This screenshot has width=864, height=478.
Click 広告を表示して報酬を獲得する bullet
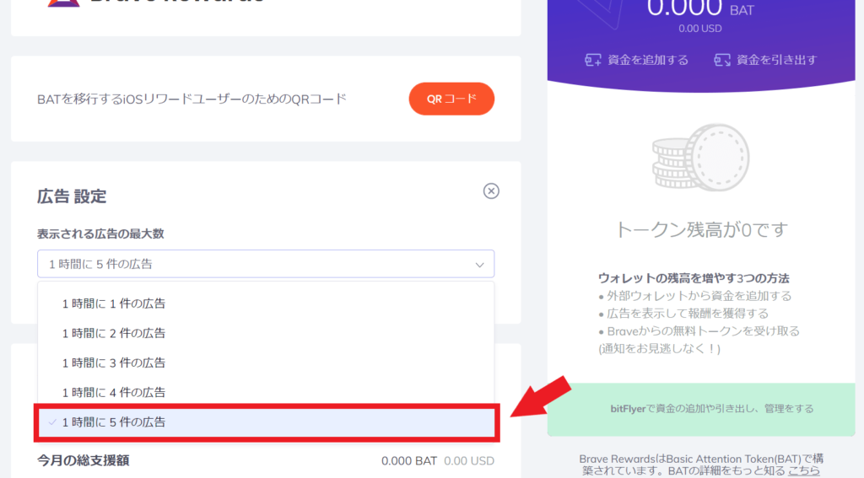pyautogui.click(x=683, y=314)
